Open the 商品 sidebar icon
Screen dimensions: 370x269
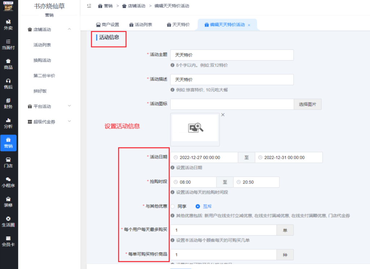point(8,64)
